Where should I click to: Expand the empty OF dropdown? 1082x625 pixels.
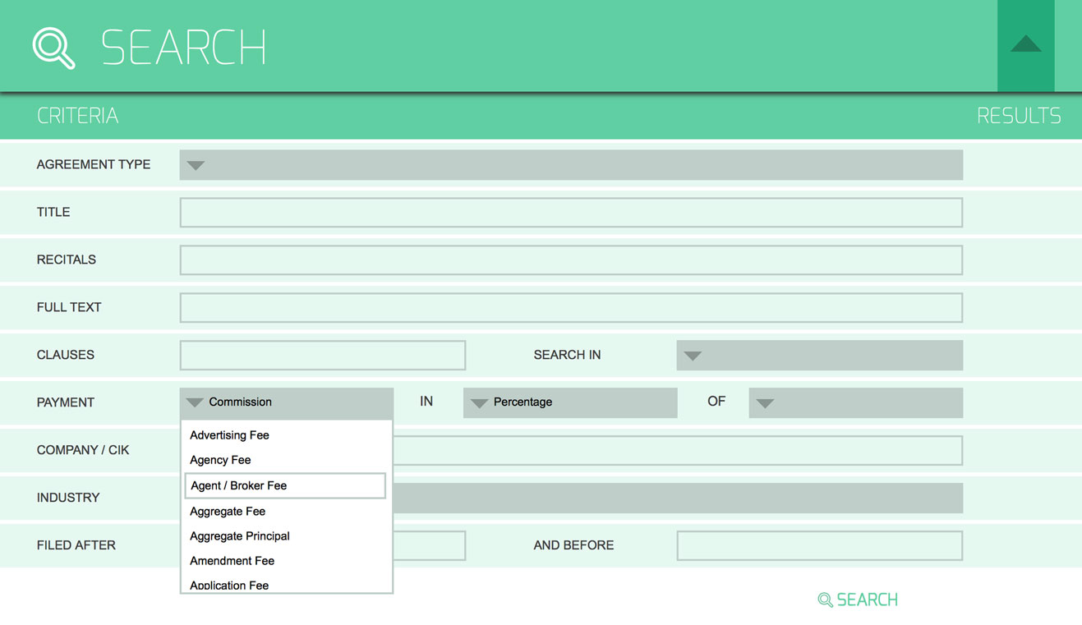pyautogui.click(x=854, y=403)
